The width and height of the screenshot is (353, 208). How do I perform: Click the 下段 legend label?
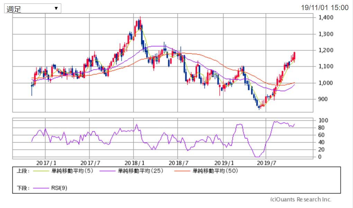pyautogui.click(x=23, y=188)
